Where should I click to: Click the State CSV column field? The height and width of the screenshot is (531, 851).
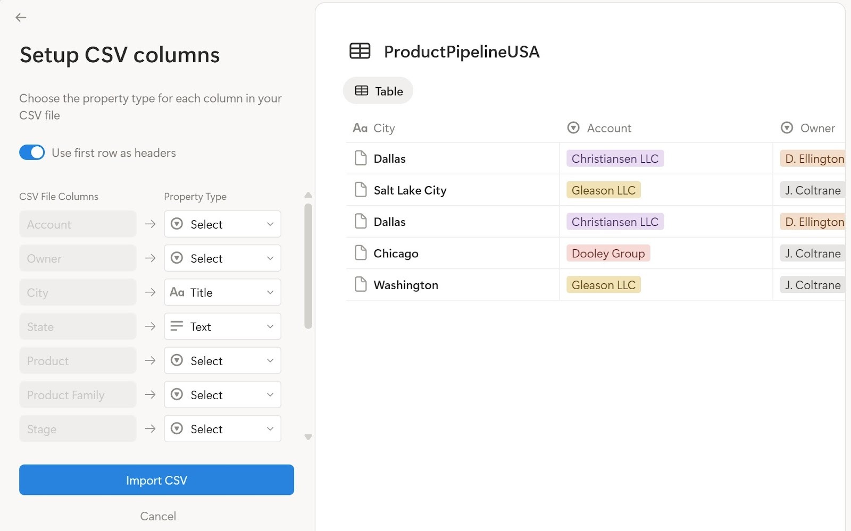coord(78,326)
